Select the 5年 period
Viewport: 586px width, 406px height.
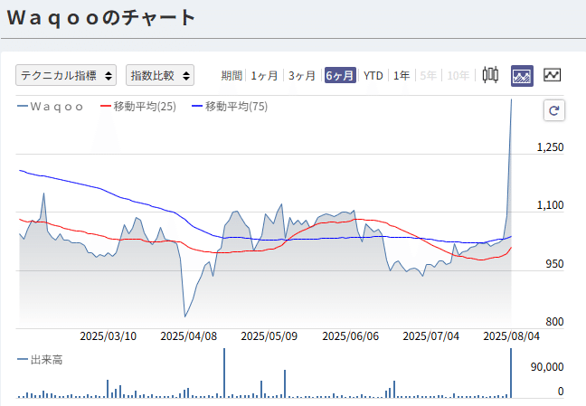click(428, 76)
